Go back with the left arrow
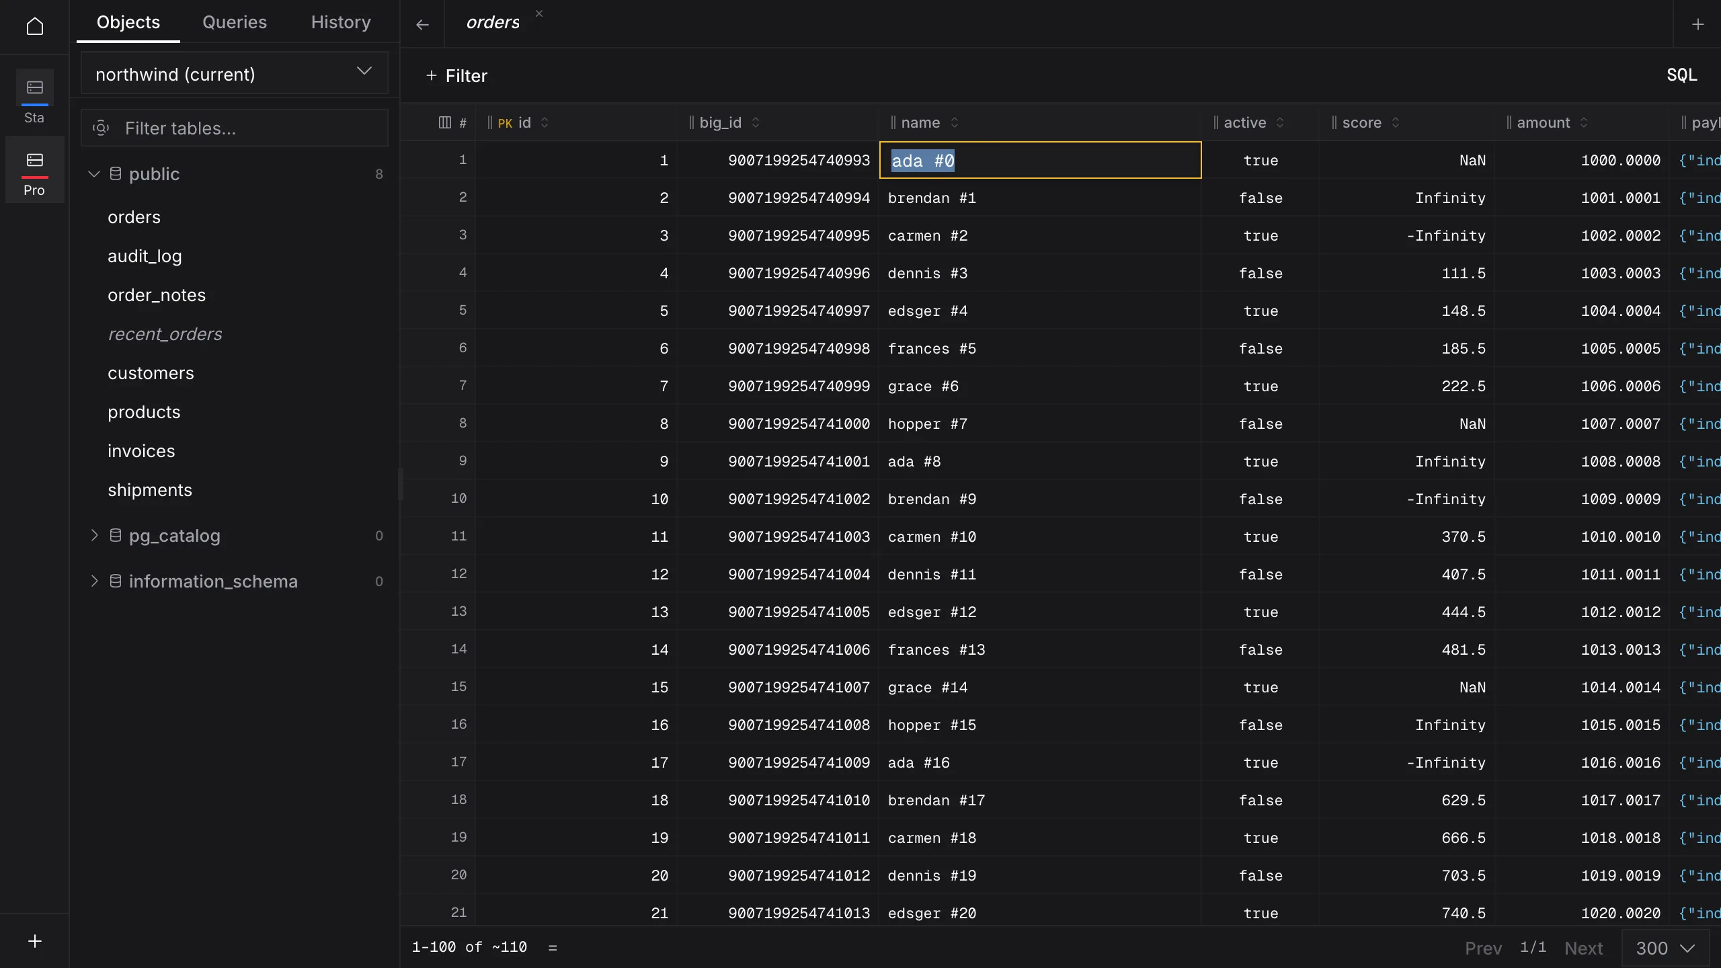Image resolution: width=1721 pixels, height=968 pixels. (x=422, y=25)
